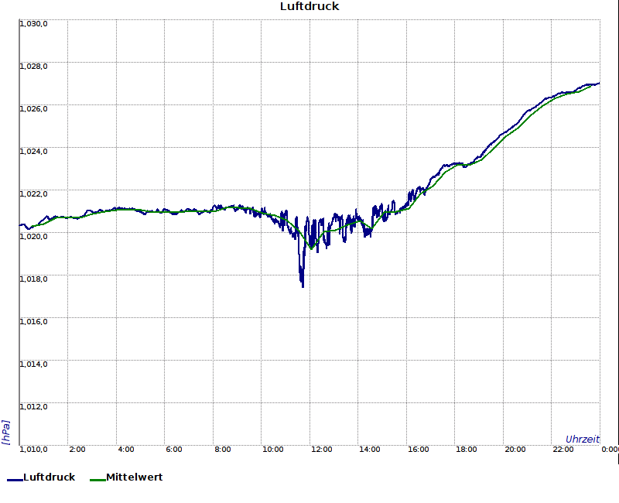
Task: Click the 16:00 time label
Action: coord(418,450)
